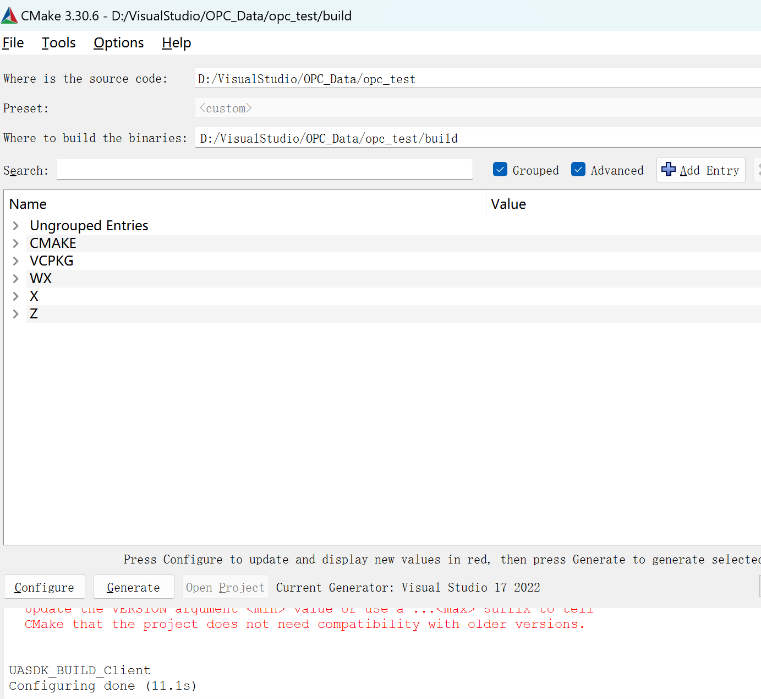
Task: Click the source code path field
Action: [478, 78]
